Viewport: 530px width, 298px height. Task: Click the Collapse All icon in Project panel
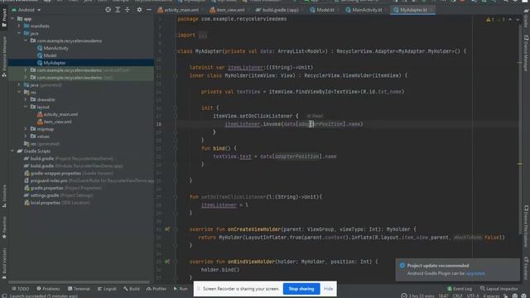click(x=127, y=10)
